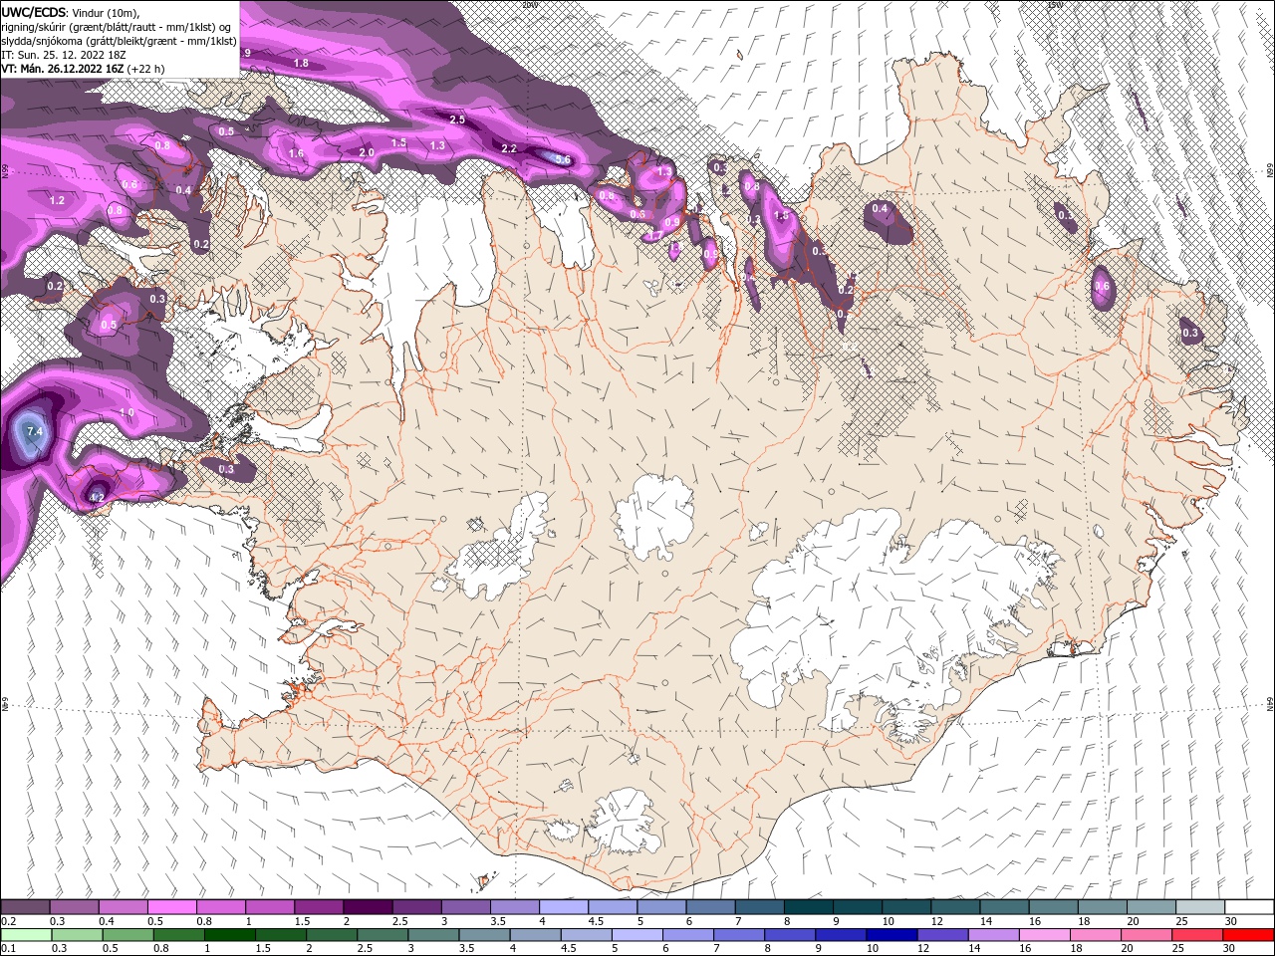Viewport: 1275px width, 956px height.
Task: Pick the 20 grey swatch in the upper legend row
Action: [x=1151, y=907]
